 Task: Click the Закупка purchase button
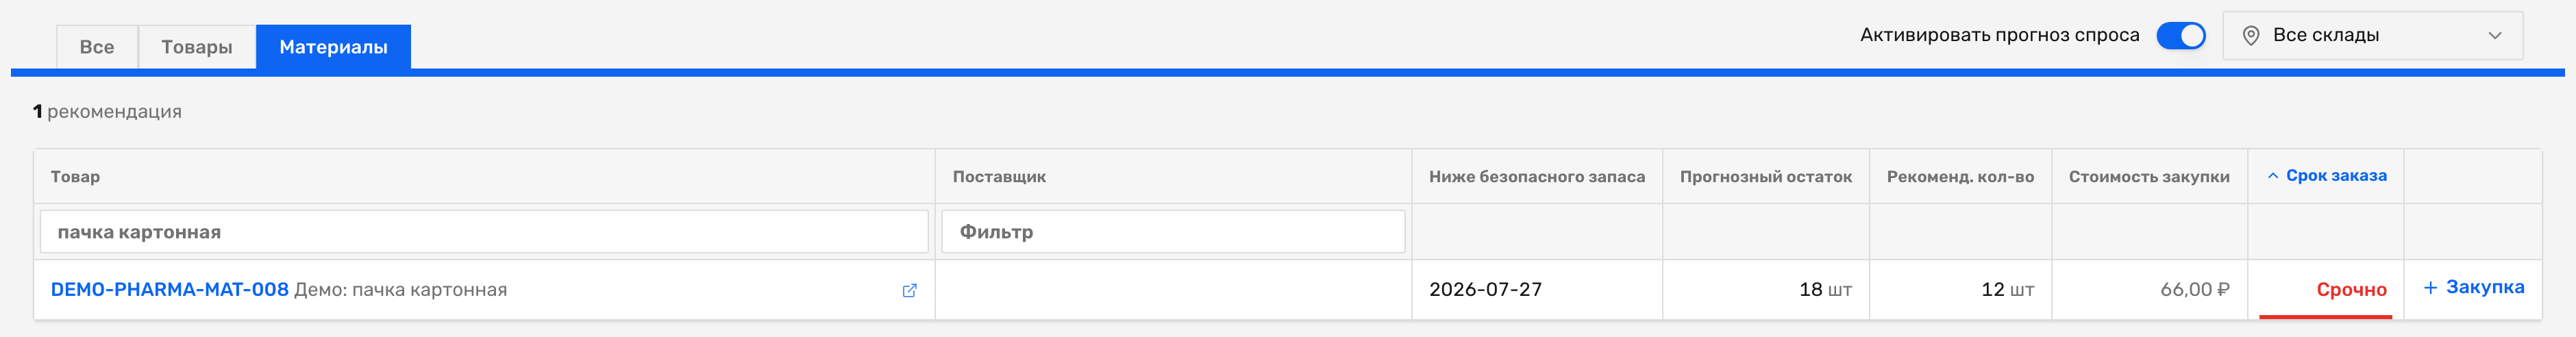click(x=2473, y=287)
